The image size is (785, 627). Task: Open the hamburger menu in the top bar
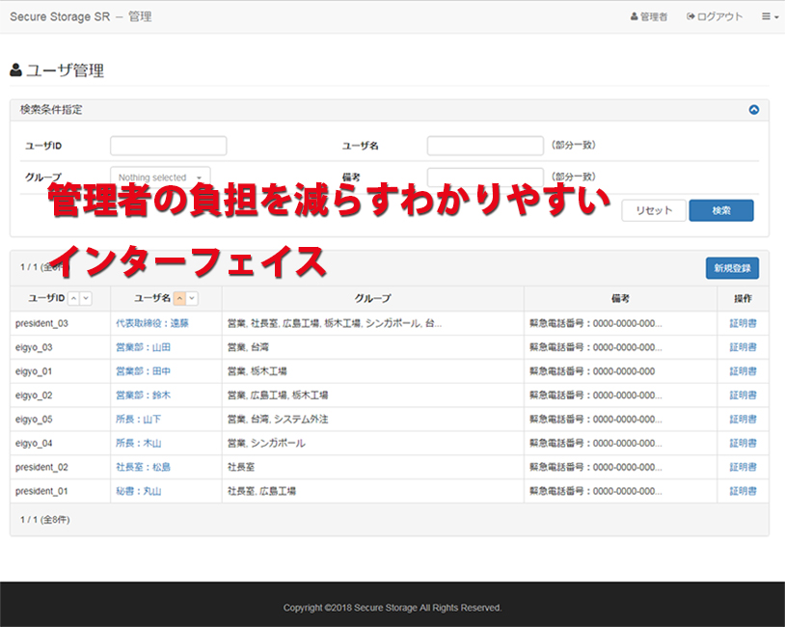770,16
